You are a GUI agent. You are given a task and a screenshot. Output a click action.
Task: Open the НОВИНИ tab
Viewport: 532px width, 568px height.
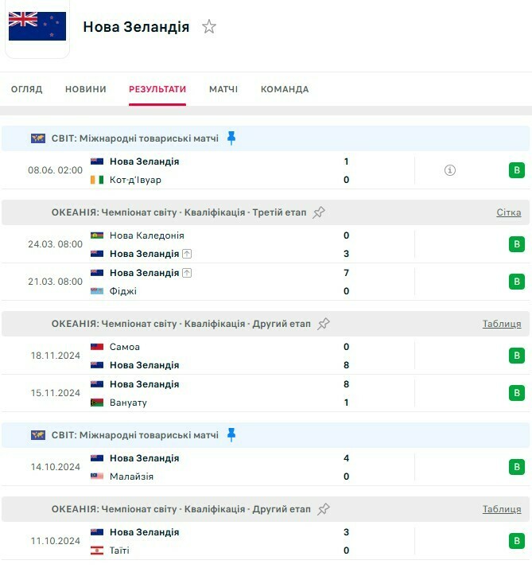click(86, 89)
